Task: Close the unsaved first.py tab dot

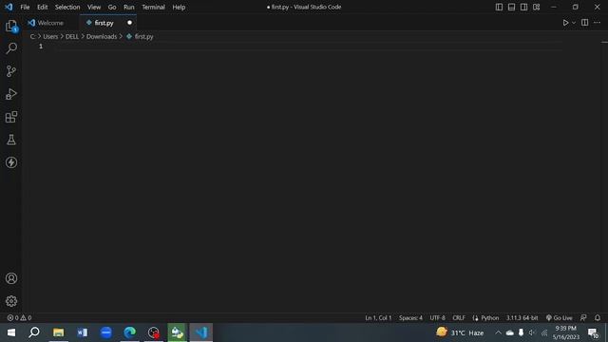Action: (129, 23)
